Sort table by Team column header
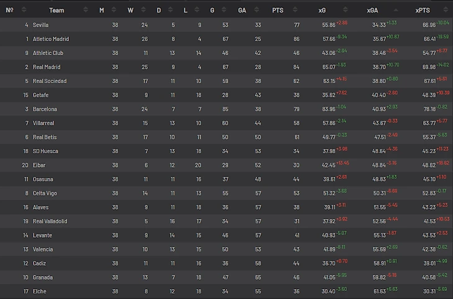 [56, 10]
